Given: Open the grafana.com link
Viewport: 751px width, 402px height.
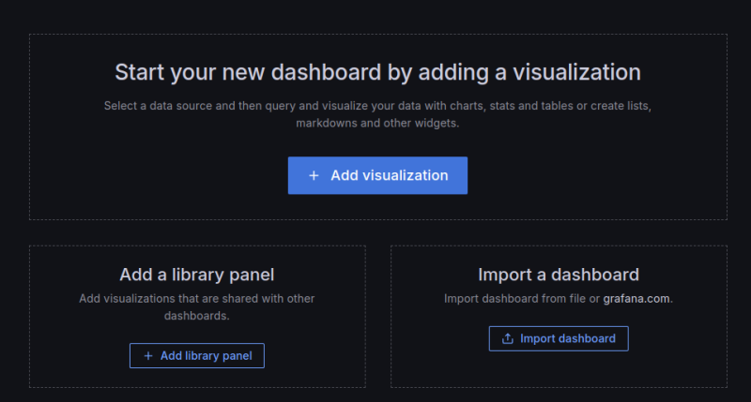Looking at the screenshot, I should pos(637,299).
